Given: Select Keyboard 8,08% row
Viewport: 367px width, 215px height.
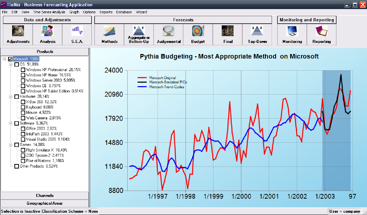Looking at the screenshot, I should (40, 107).
